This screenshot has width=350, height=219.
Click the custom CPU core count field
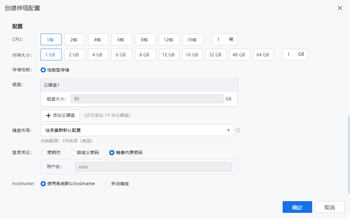point(221,39)
